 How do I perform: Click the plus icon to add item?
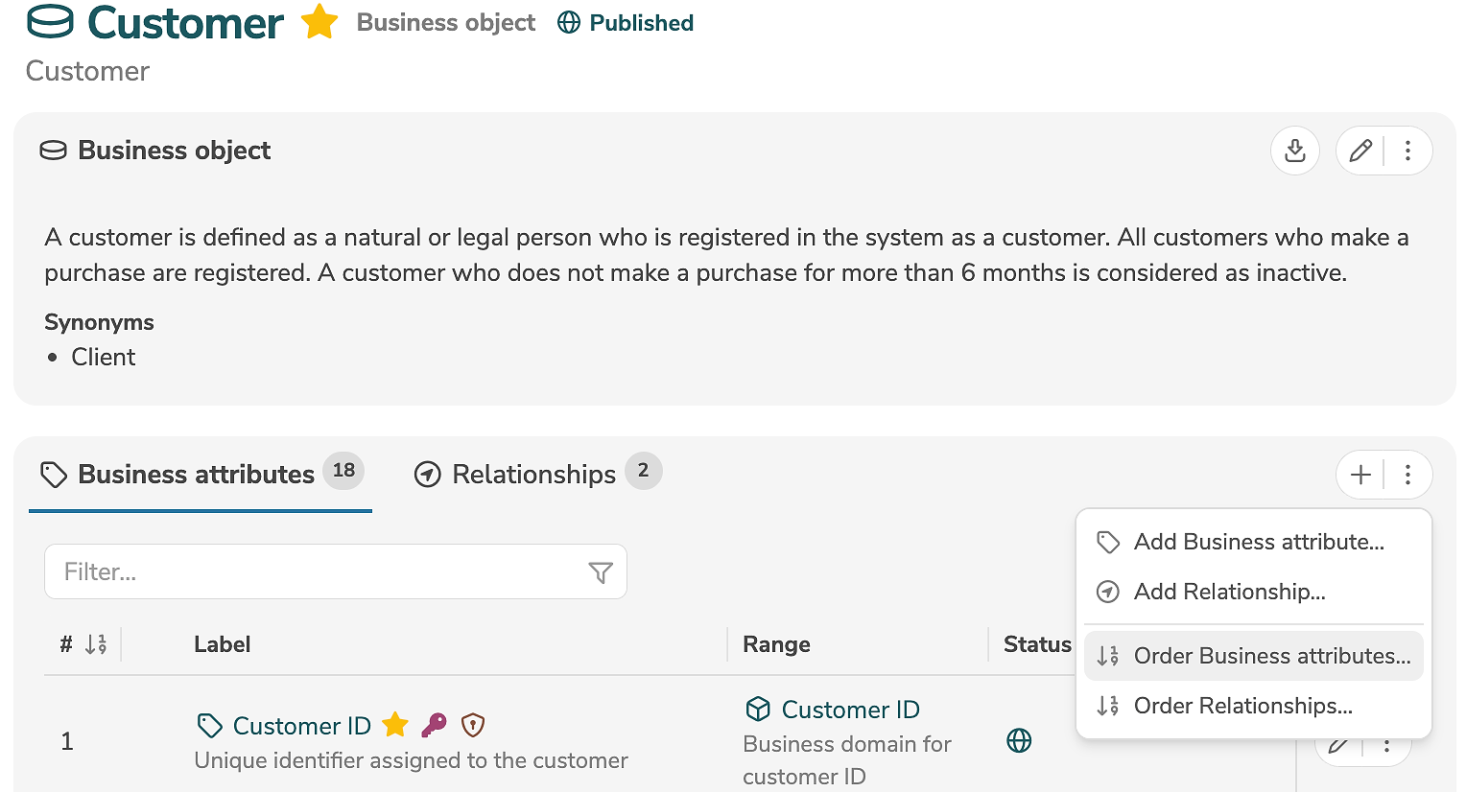tap(1360, 475)
